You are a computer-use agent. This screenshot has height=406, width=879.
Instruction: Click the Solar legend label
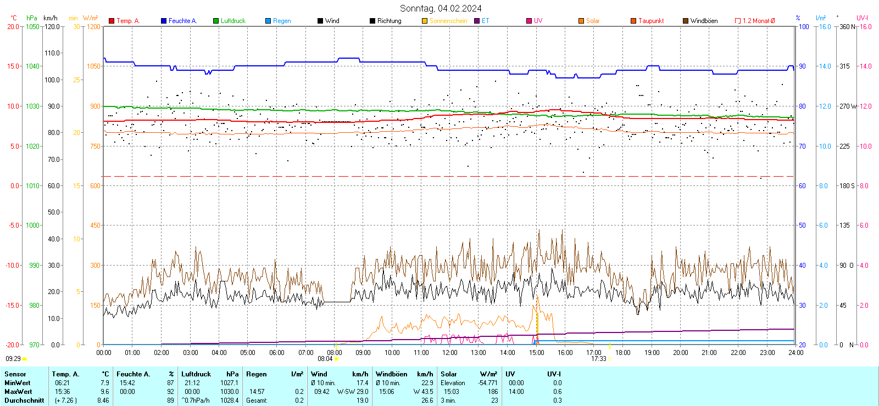pyautogui.click(x=593, y=21)
